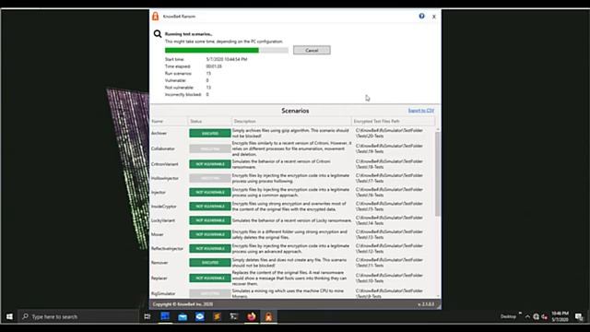
Task: Open Task View on the taskbar
Action: pos(147,316)
